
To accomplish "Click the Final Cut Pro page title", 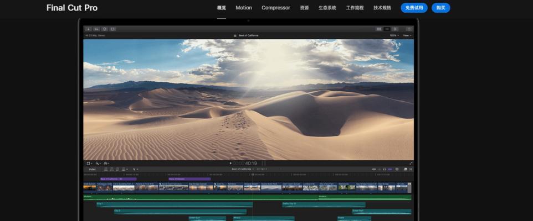I will coord(72,8).
